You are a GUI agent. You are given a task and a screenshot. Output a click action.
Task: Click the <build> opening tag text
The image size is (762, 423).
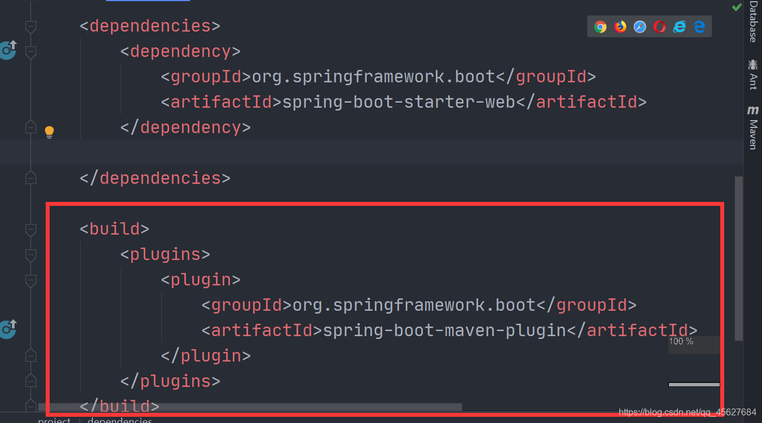tap(114, 229)
